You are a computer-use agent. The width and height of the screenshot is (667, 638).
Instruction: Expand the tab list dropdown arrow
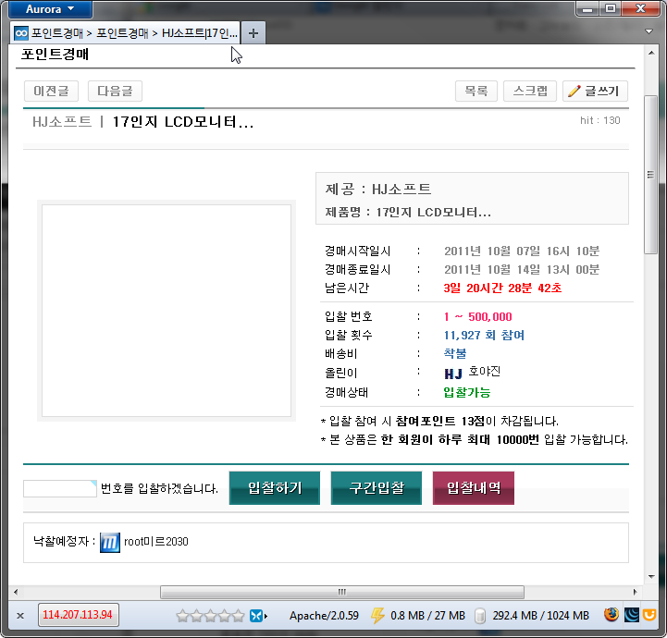648,31
